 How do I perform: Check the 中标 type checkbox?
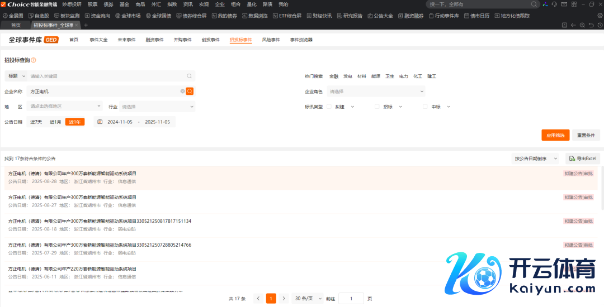click(425, 107)
